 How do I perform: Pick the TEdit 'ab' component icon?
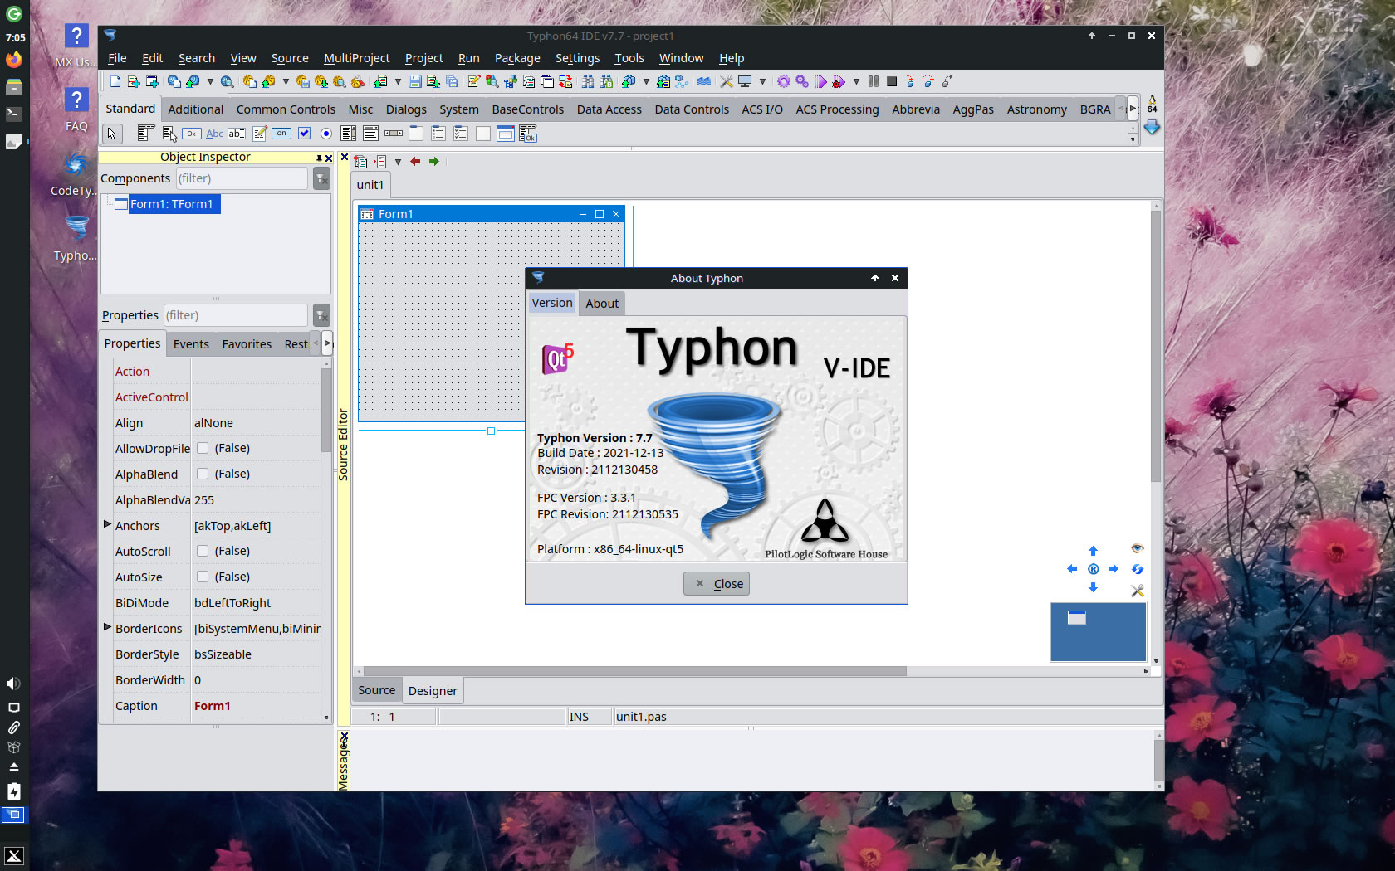click(237, 133)
